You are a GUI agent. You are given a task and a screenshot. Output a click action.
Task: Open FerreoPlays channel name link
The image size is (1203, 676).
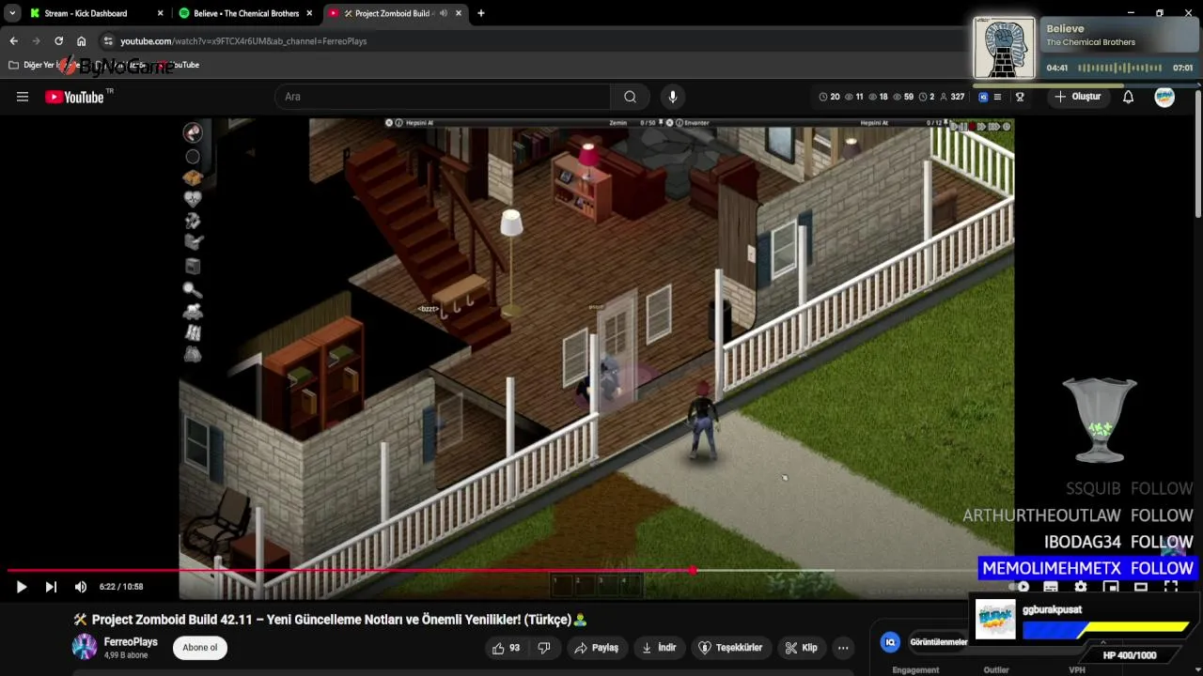click(131, 642)
